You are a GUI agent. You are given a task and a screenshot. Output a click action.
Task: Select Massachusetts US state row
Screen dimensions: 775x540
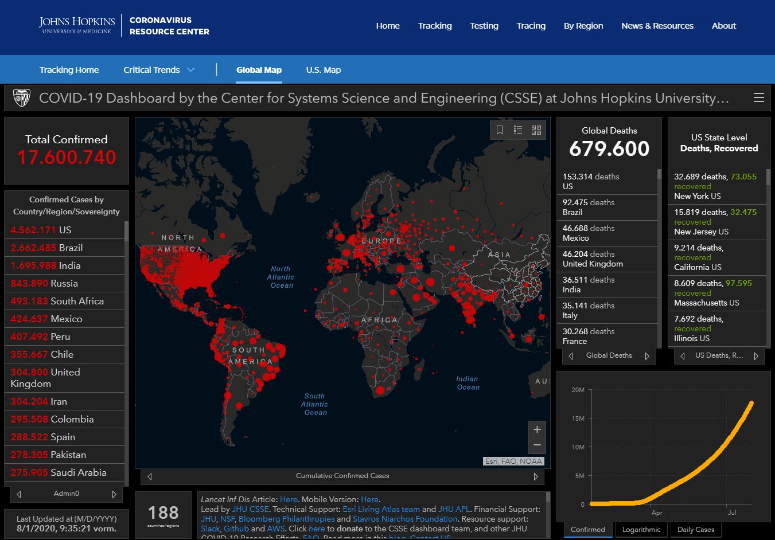[717, 293]
